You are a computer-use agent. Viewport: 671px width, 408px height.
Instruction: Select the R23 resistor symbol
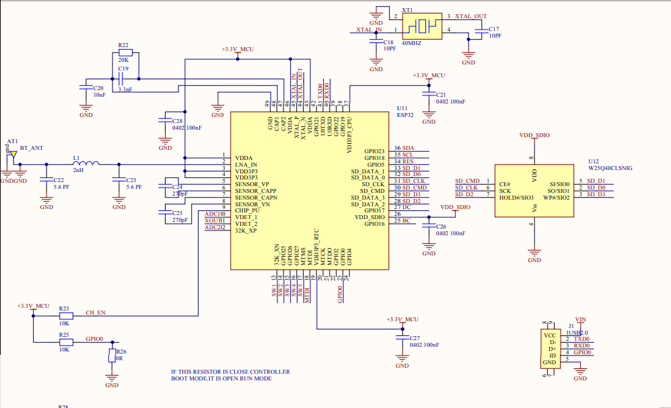(x=66, y=316)
